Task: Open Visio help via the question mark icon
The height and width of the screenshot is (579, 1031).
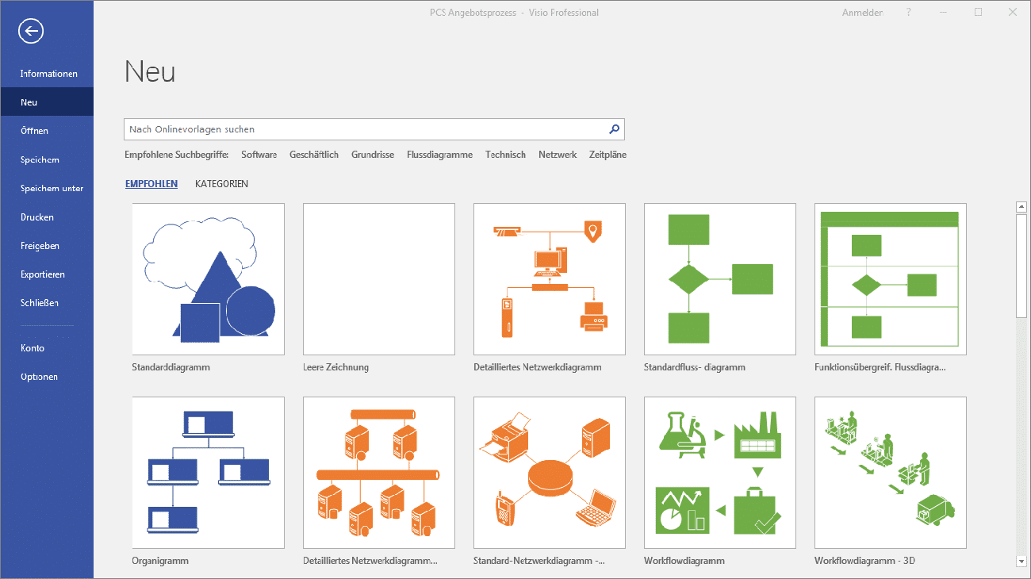Action: (x=908, y=12)
